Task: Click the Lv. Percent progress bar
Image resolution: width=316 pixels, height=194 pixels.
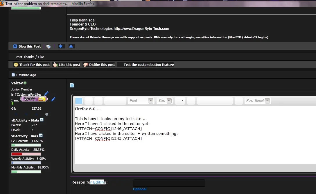Action: tap(26, 145)
